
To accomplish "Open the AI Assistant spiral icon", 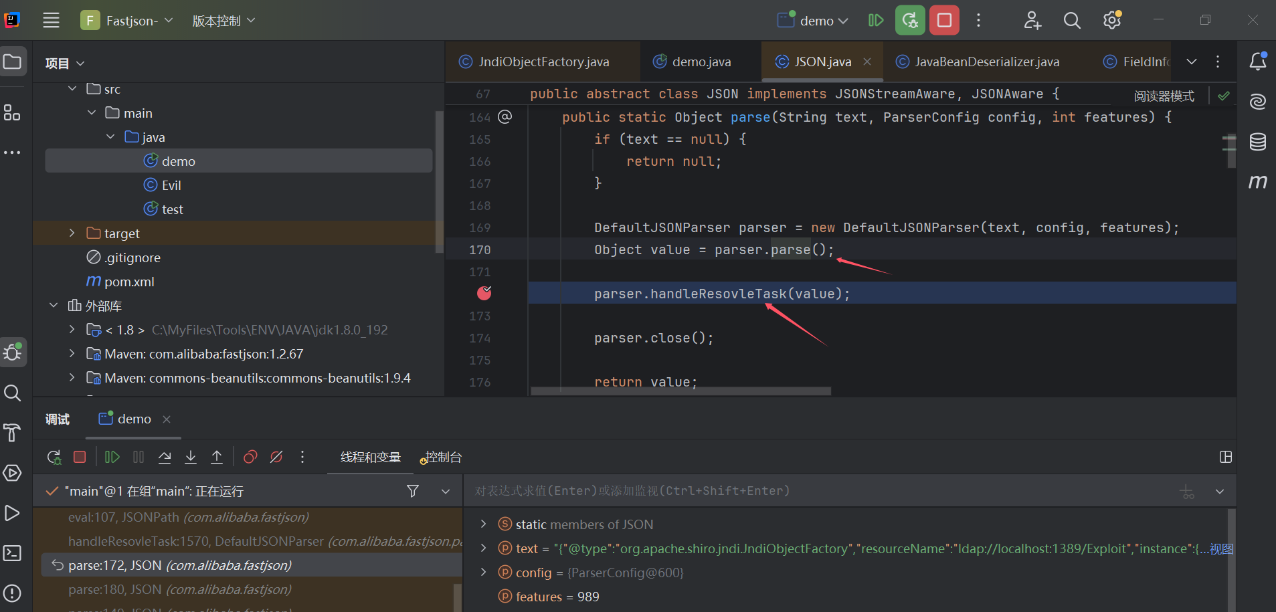I will [1258, 102].
